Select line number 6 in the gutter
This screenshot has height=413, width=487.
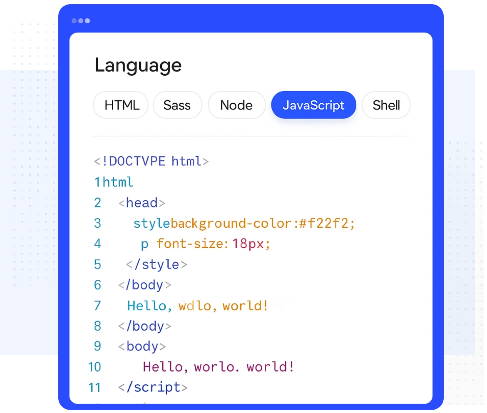[x=97, y=285]
